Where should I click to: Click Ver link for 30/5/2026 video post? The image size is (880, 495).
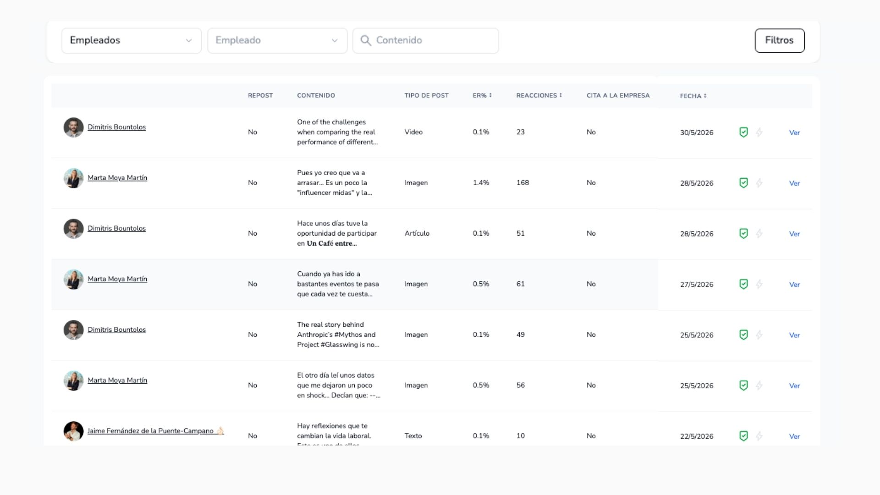click(794, 132)
